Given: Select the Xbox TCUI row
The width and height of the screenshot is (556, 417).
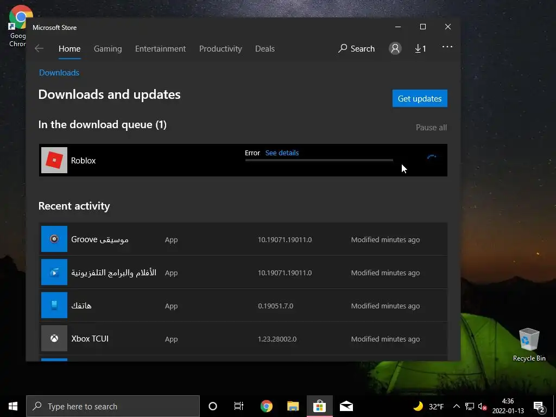Looking at the screenshot, I should tap(243, 339).
